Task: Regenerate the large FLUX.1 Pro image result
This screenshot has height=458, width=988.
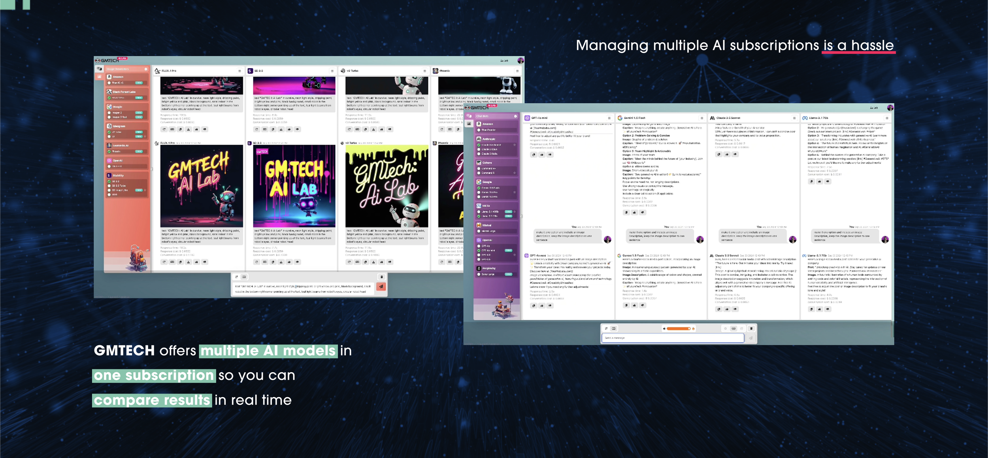Action: click(164, 262)
